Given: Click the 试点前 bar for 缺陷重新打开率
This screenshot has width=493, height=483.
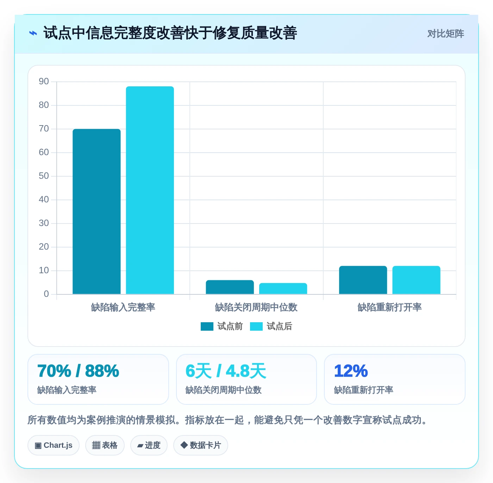Looking at the screenshot, I should 363,280.
